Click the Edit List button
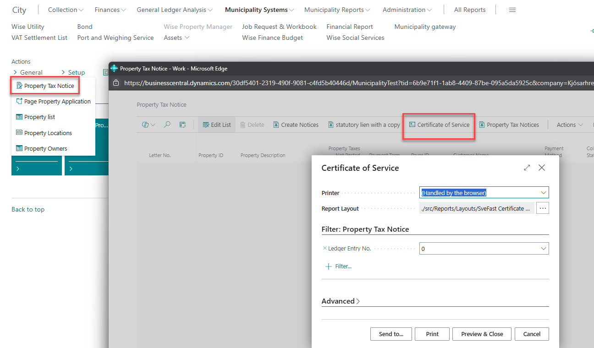 tap(217, 125)
